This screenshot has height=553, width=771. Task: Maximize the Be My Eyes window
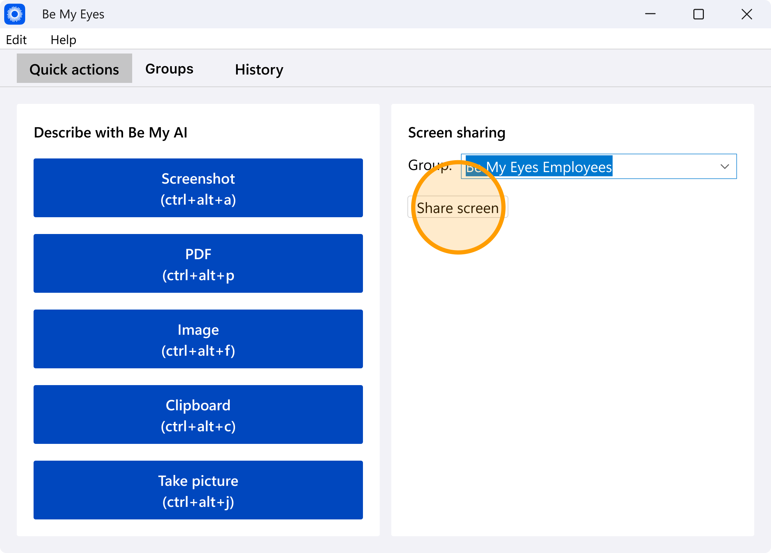(699, 14)
